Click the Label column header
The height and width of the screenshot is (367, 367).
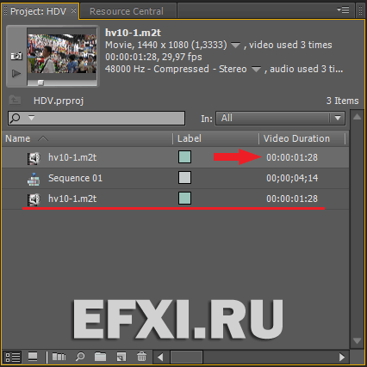click(190, 138)
